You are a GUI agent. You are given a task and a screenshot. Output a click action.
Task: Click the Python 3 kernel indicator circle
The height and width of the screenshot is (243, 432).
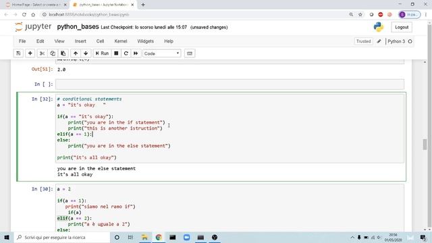click(410, 41)
